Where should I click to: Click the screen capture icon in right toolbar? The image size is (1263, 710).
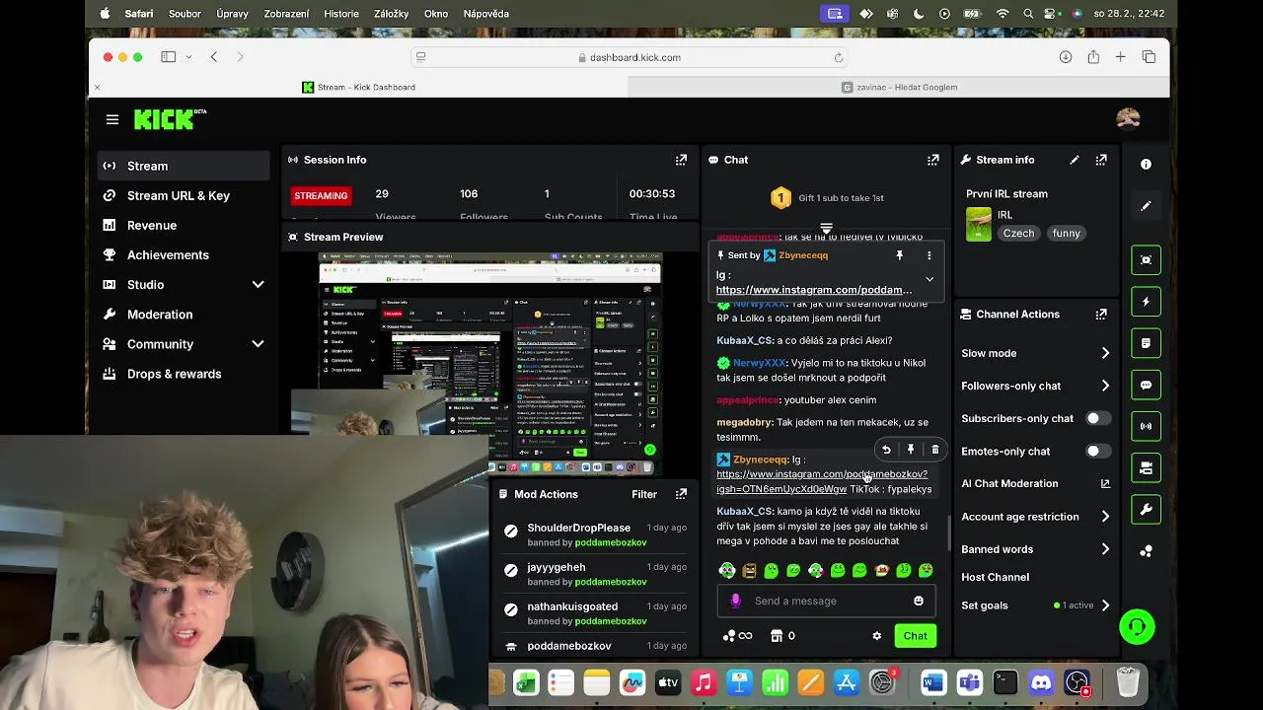(x=1146, y=260)
